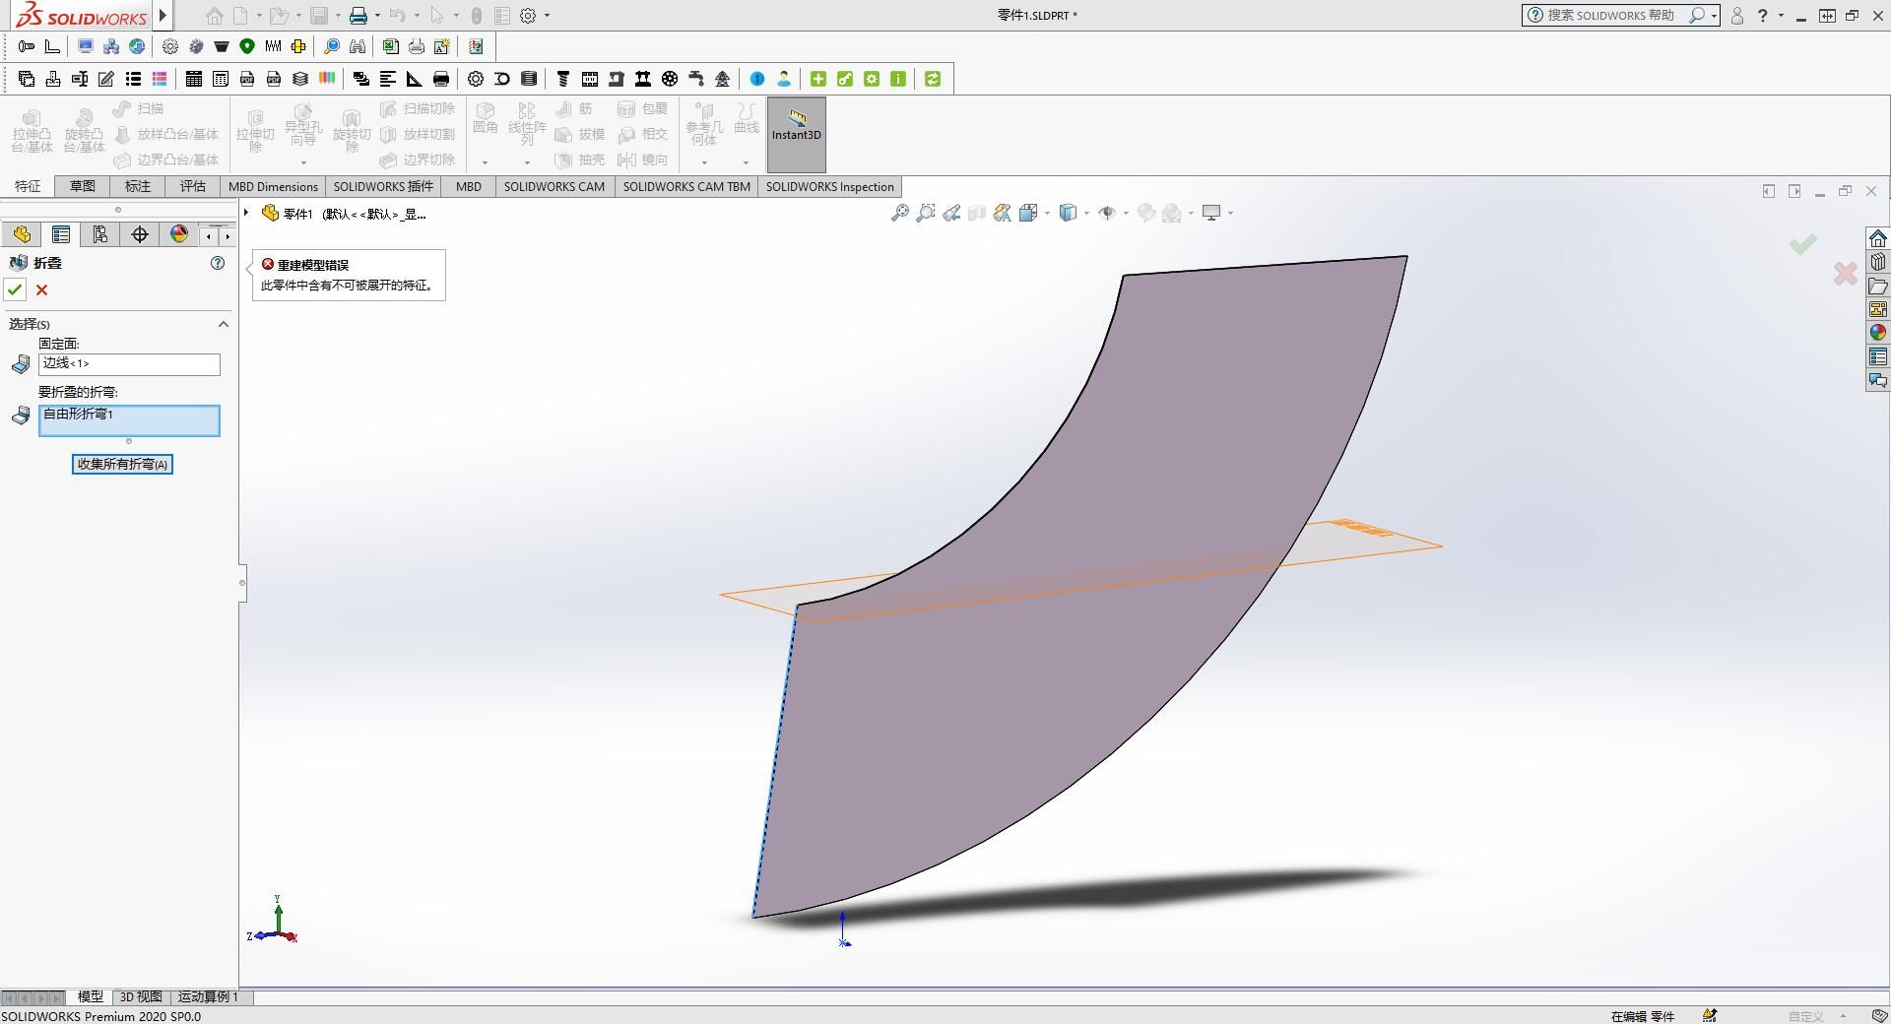
Task: Open the DimXpertManager crosshair tab
Action: (140, 234)
